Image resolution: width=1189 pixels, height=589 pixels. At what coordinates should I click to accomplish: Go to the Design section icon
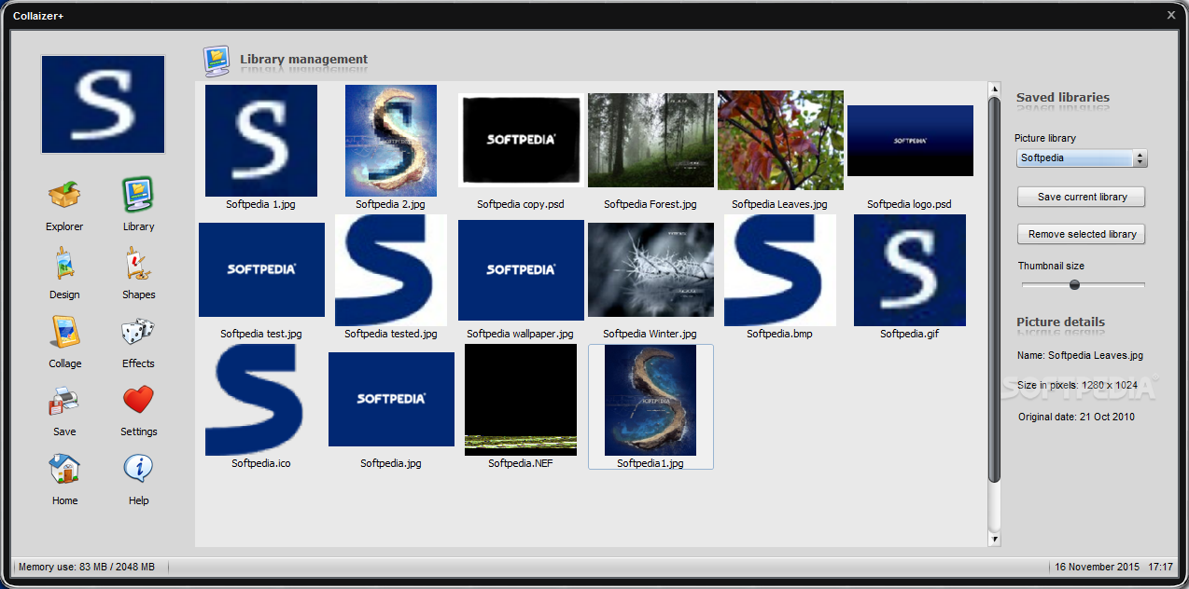(64, 264)
